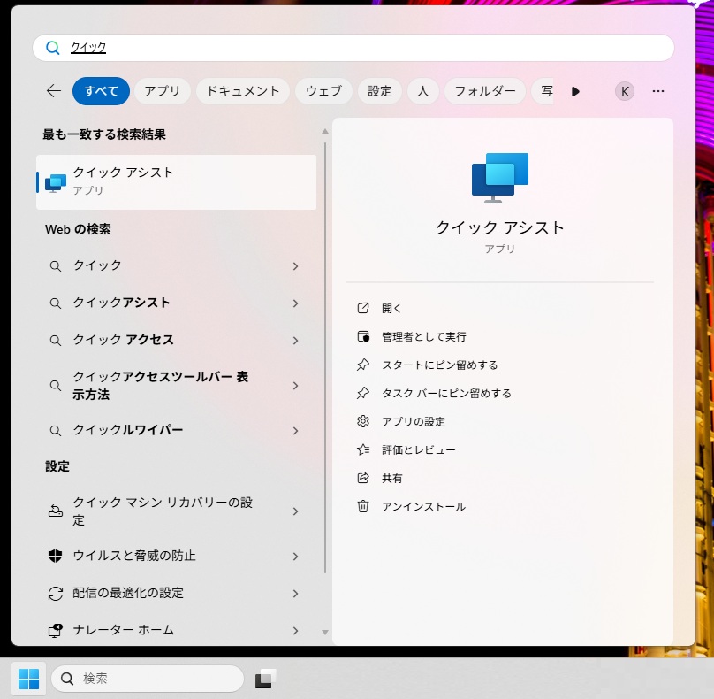Expand the ウイルスと脅威の防止 chevron
Image resolution: width=714 pixels, height=699 pixels.
[295, 557]
